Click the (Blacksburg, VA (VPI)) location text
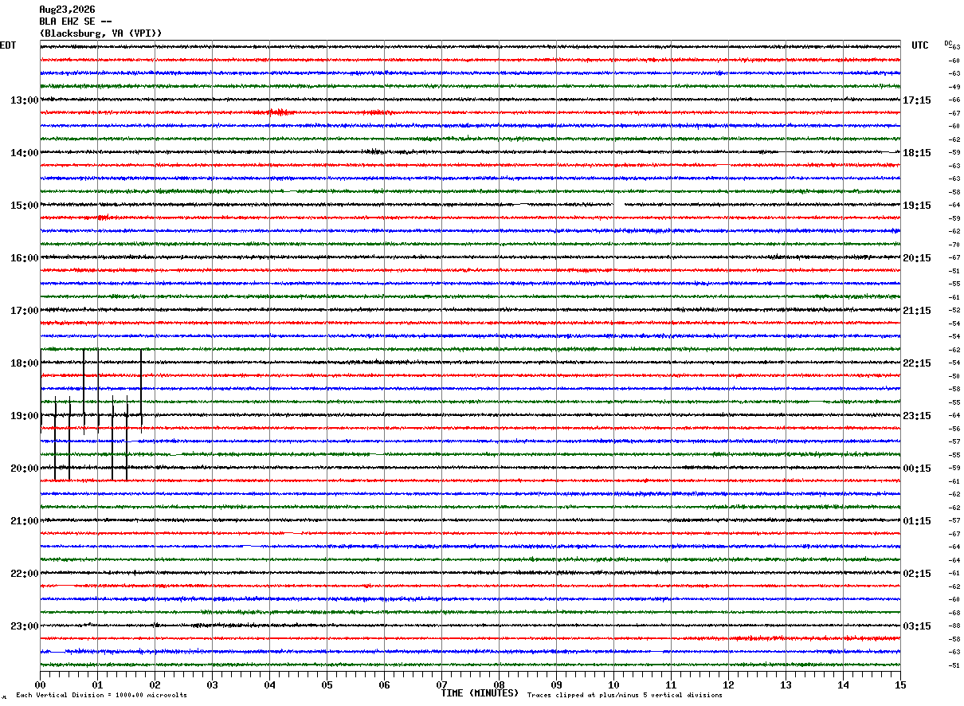The height and width of the screenshot is (706, 964). (x=100, y=33)
